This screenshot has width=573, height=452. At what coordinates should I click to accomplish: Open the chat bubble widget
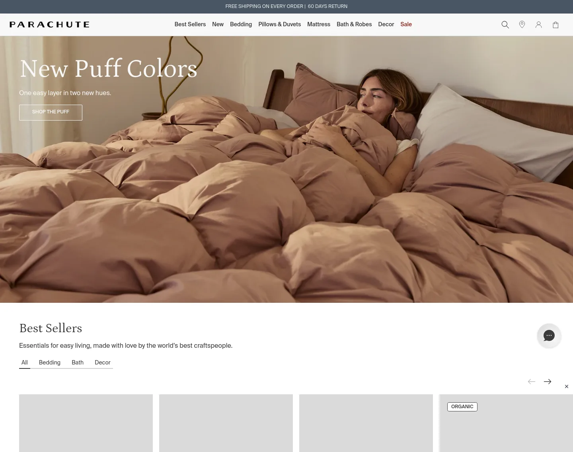[549, 335]
